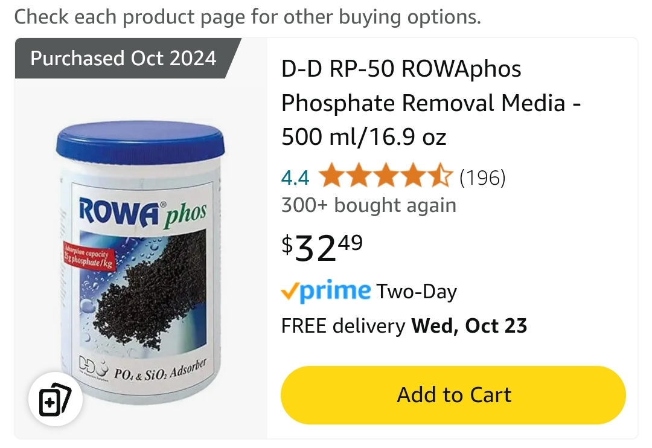Screen dimensions: 652x448
Task: Click the half-filled fifth star
Action: point(439,176)
